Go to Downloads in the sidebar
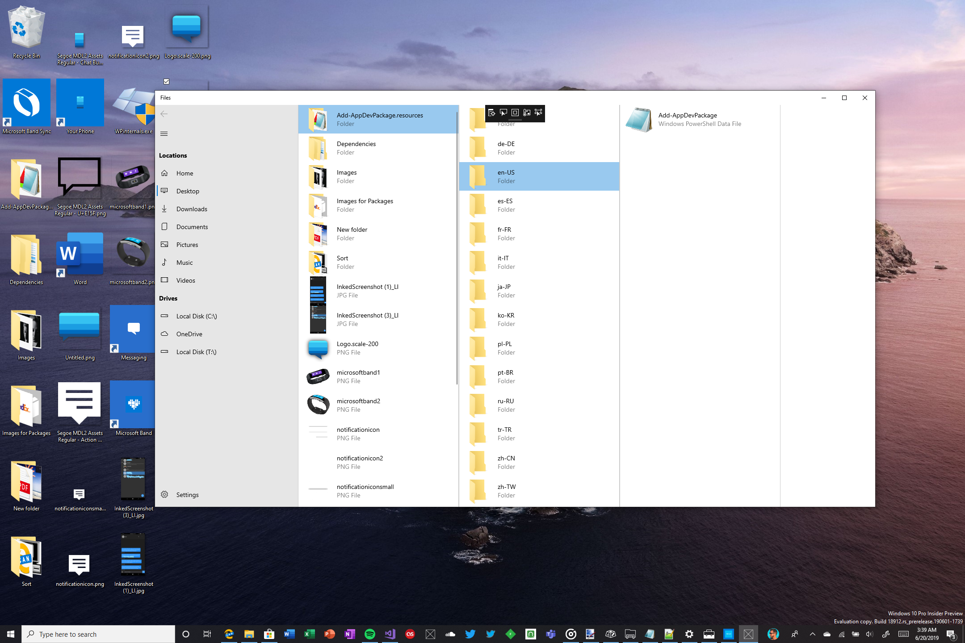Screen dimensions: 965x643 coord(227,209)
